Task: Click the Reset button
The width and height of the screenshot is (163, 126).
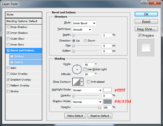Action: click(146, 22)
